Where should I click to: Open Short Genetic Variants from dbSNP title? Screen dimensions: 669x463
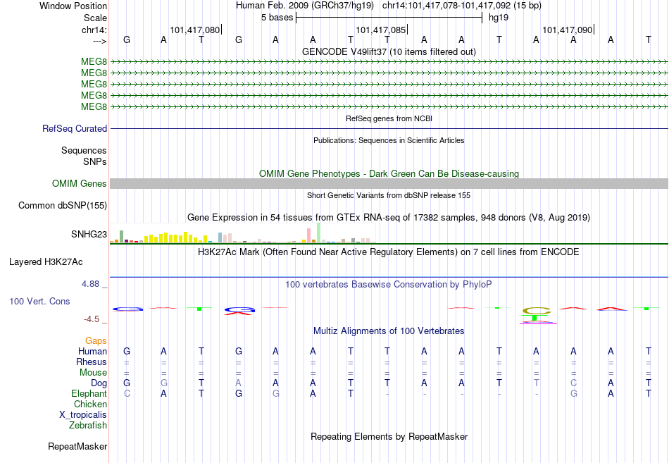tap(389, 196)
